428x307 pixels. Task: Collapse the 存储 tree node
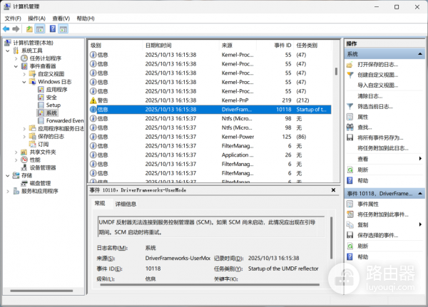[x=8, y=176]
